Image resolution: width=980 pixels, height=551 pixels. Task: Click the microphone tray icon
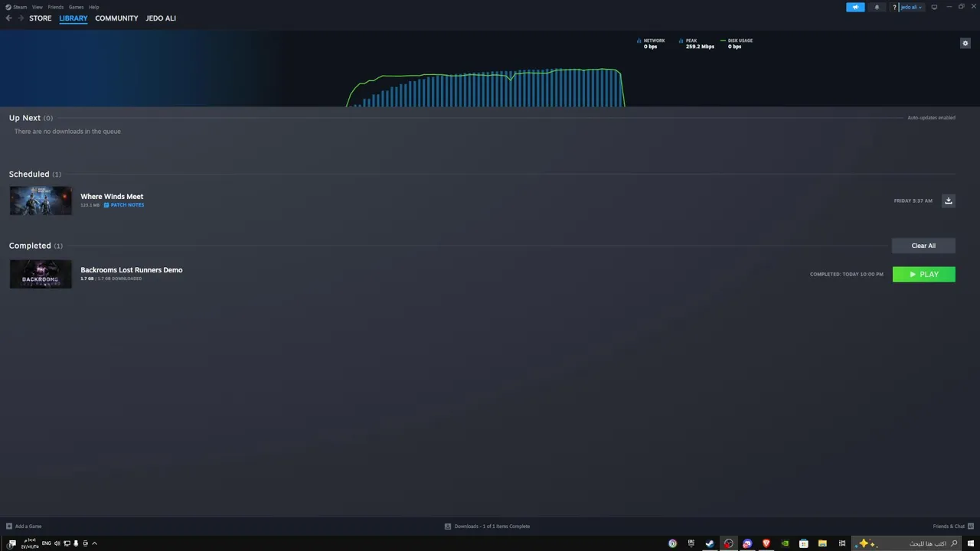[x=76, y=543]
